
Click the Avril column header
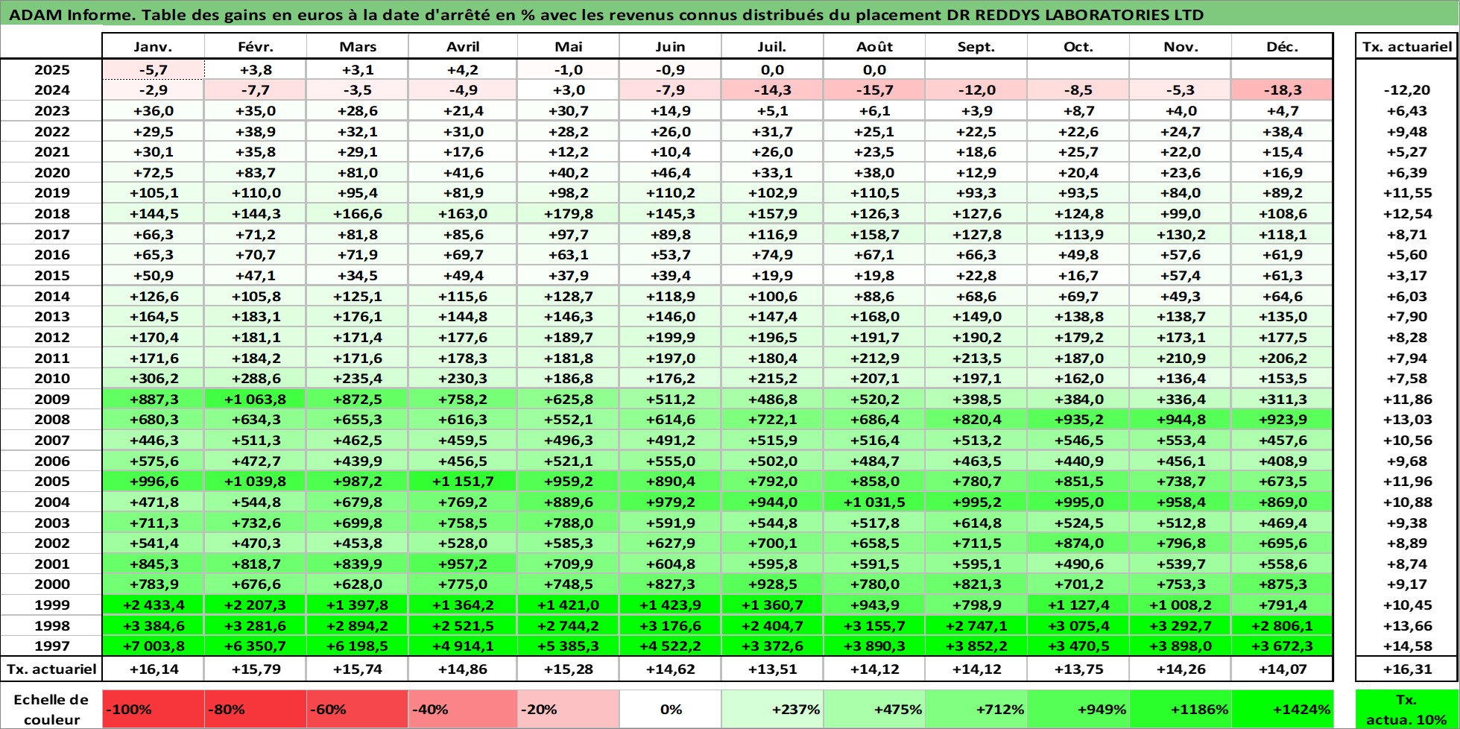tap(463, 46)
